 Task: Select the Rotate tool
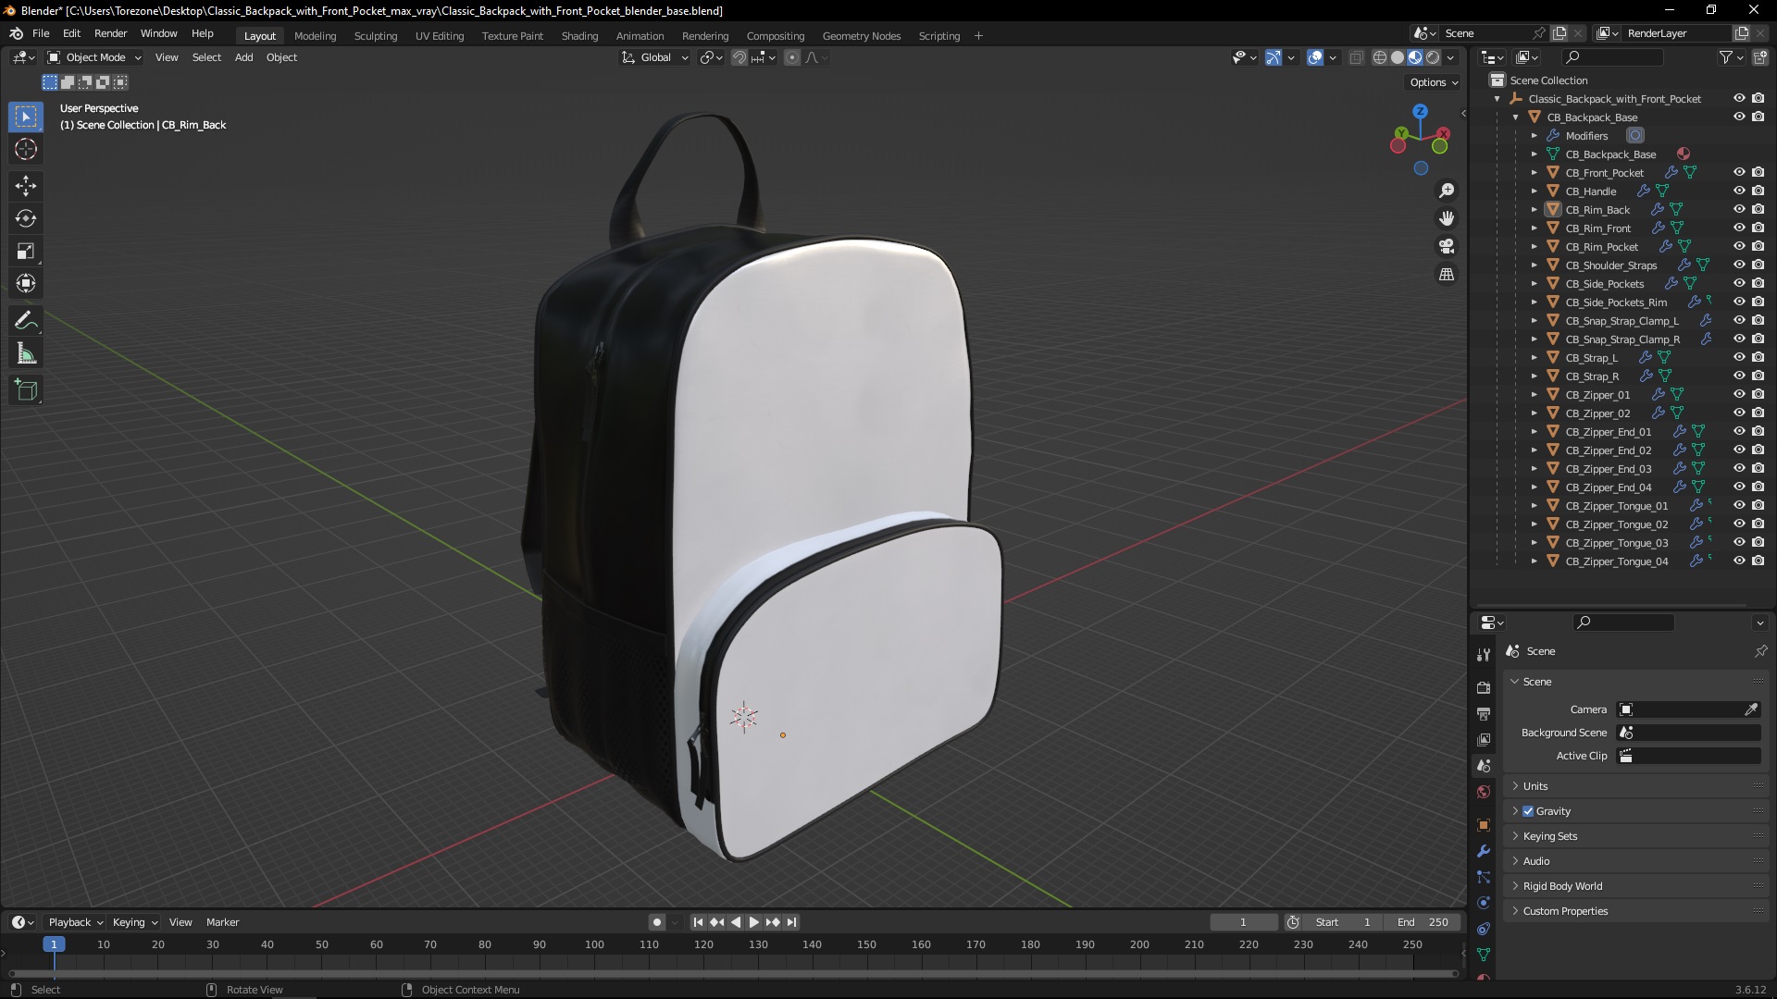pyautogui.click(x=26, y=218)
